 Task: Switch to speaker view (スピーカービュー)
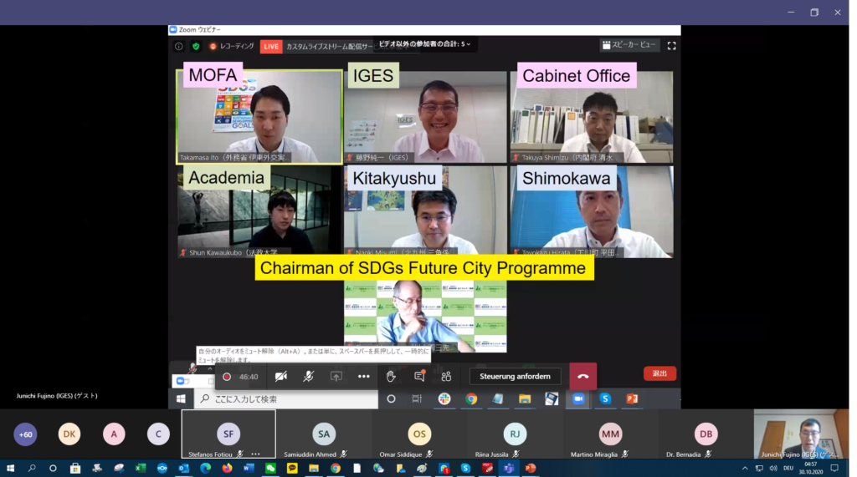[x=629, y=45]
